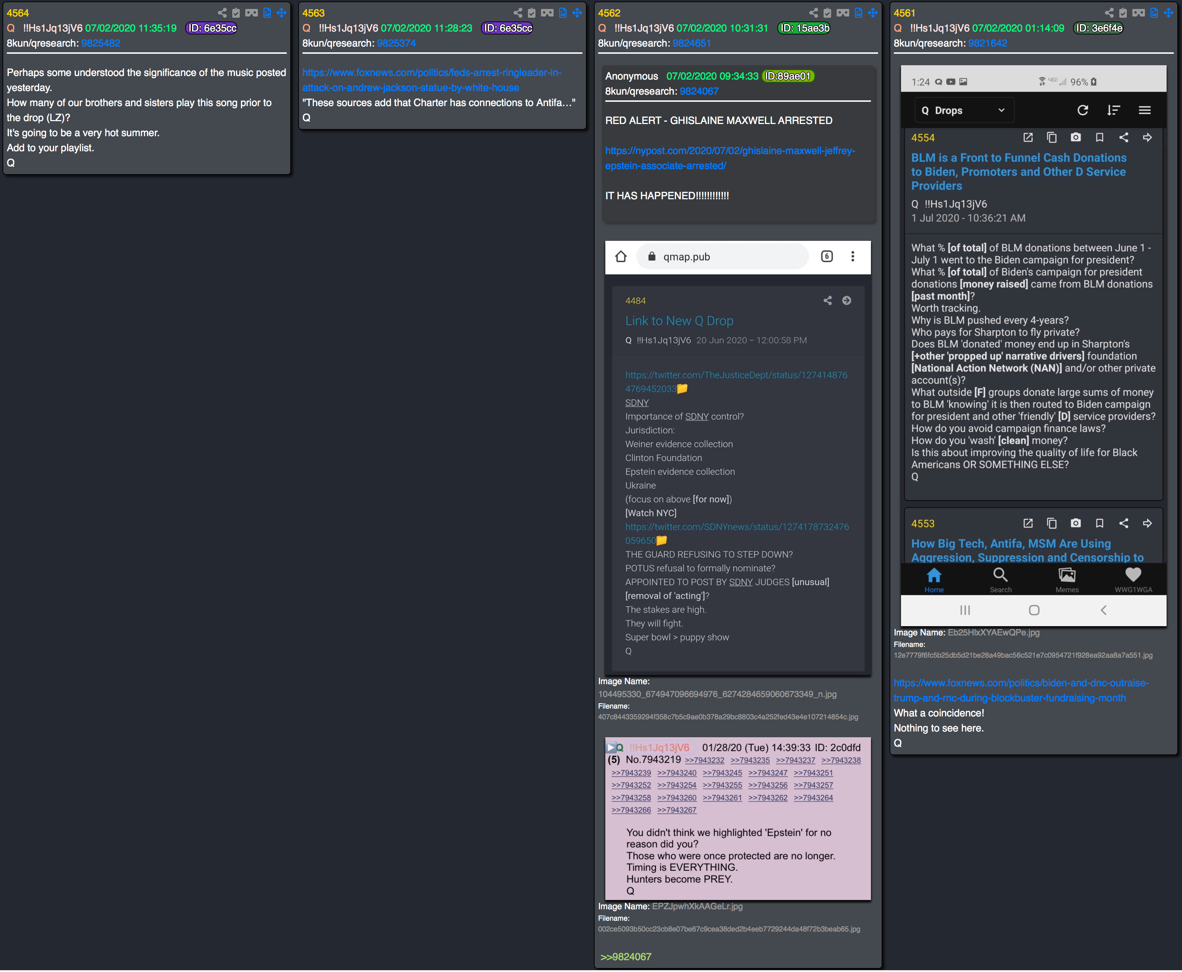Click the share icon on post 4564
Screen dimensions: 1182x972
[222, 13]
